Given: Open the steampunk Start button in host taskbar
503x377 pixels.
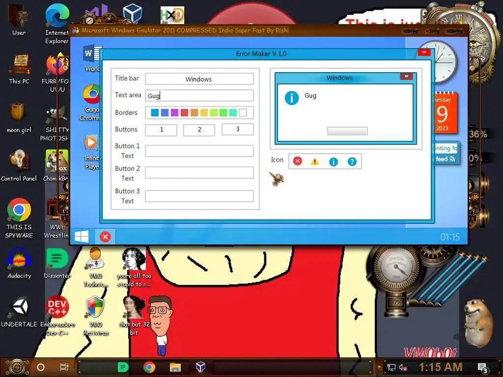Looking at the screenshot, I should [x=17, y=367].
